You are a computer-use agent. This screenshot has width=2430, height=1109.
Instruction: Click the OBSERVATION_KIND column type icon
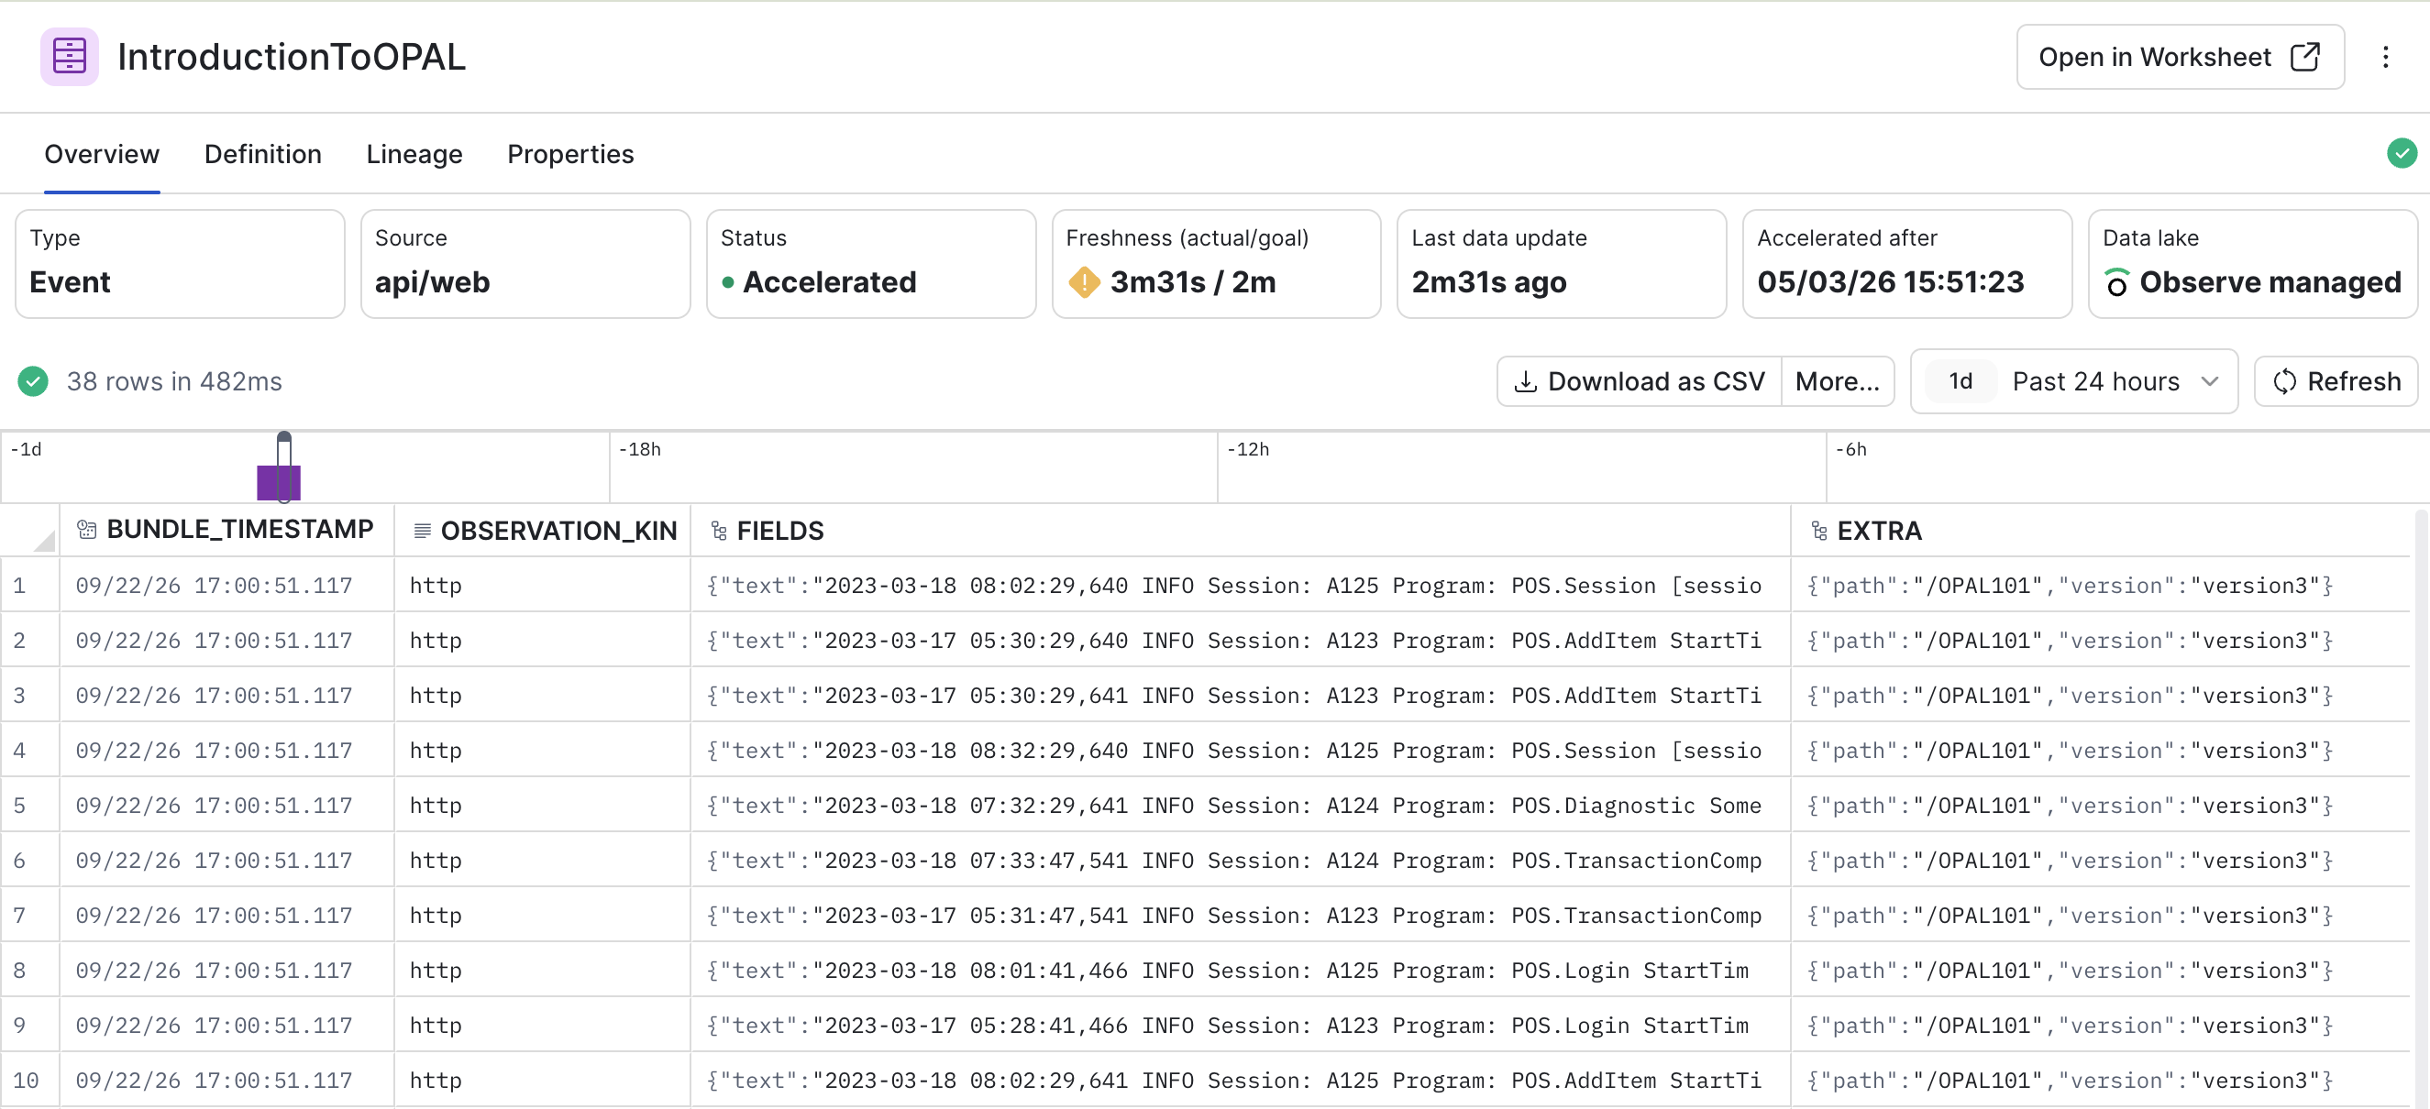(422, 532)
